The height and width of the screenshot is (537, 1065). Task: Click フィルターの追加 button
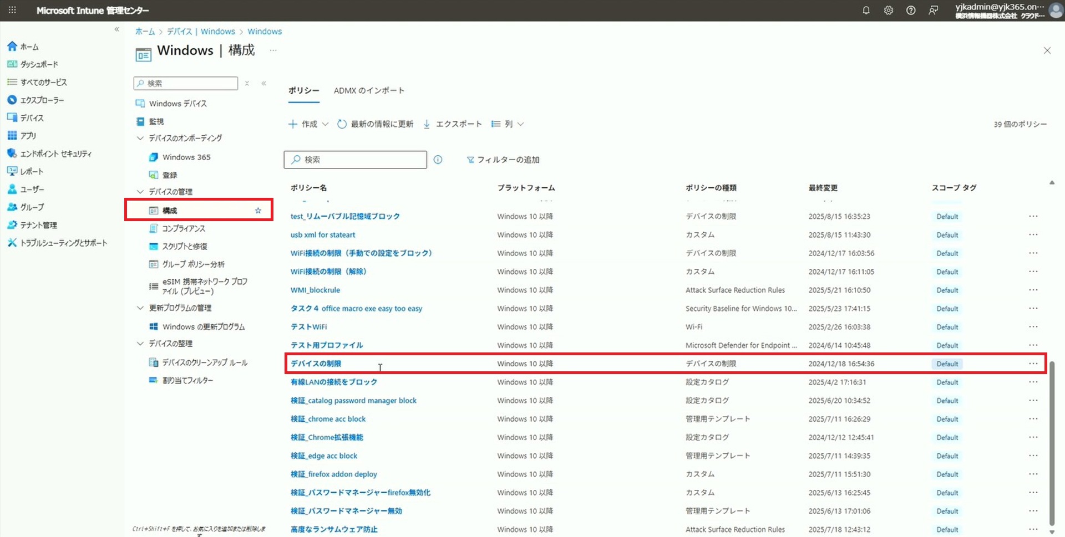coord(503,160)
